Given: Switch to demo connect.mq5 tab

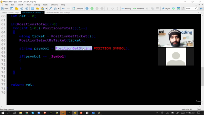Looking at the screenshot, I should [x=11, y=12].
